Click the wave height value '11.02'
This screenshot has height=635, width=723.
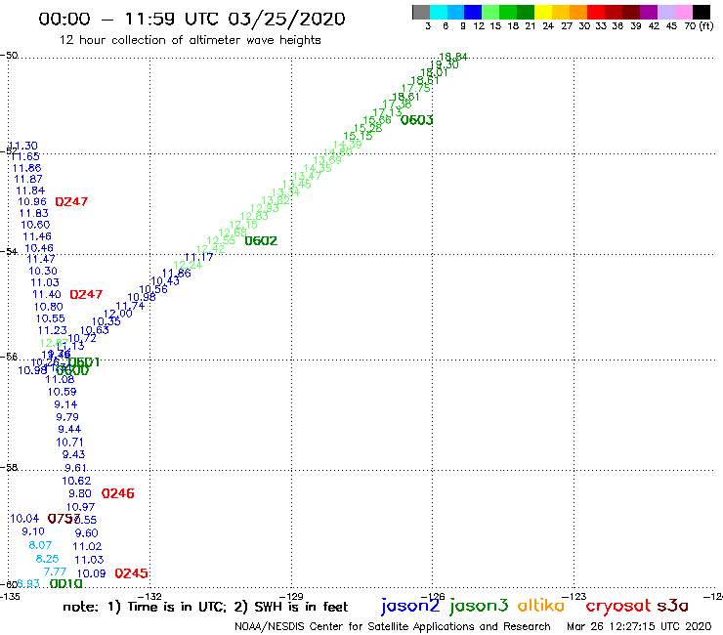click(x=87, y=546)
